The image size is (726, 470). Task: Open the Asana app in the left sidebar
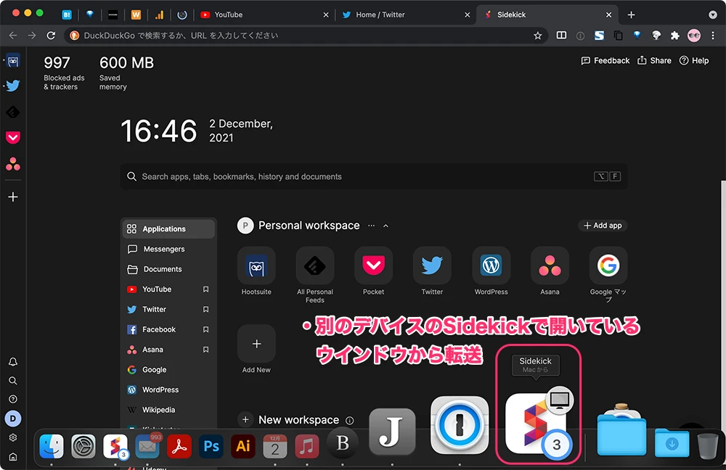pos(13,164)
